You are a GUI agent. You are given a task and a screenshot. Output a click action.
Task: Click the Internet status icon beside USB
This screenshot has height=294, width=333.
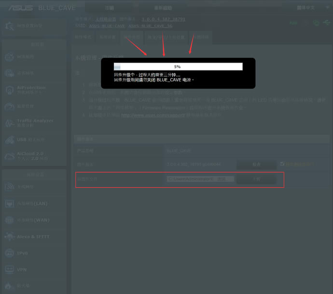(x=316, y=23)
